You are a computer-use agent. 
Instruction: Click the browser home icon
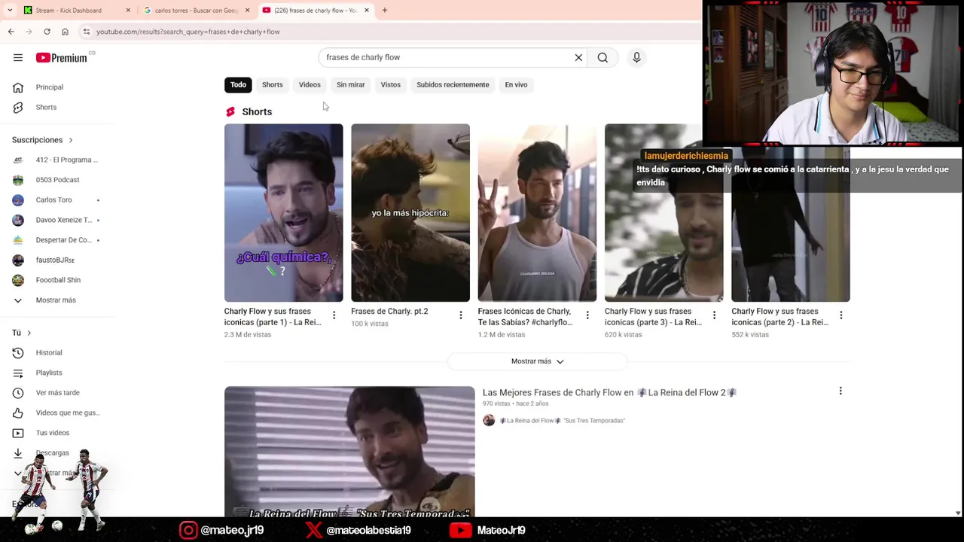tap(65, 32)
